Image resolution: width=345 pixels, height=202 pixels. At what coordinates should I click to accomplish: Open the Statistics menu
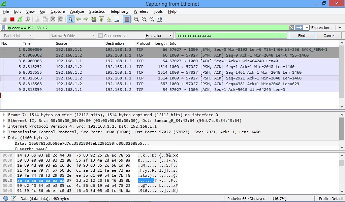[97, 11]
